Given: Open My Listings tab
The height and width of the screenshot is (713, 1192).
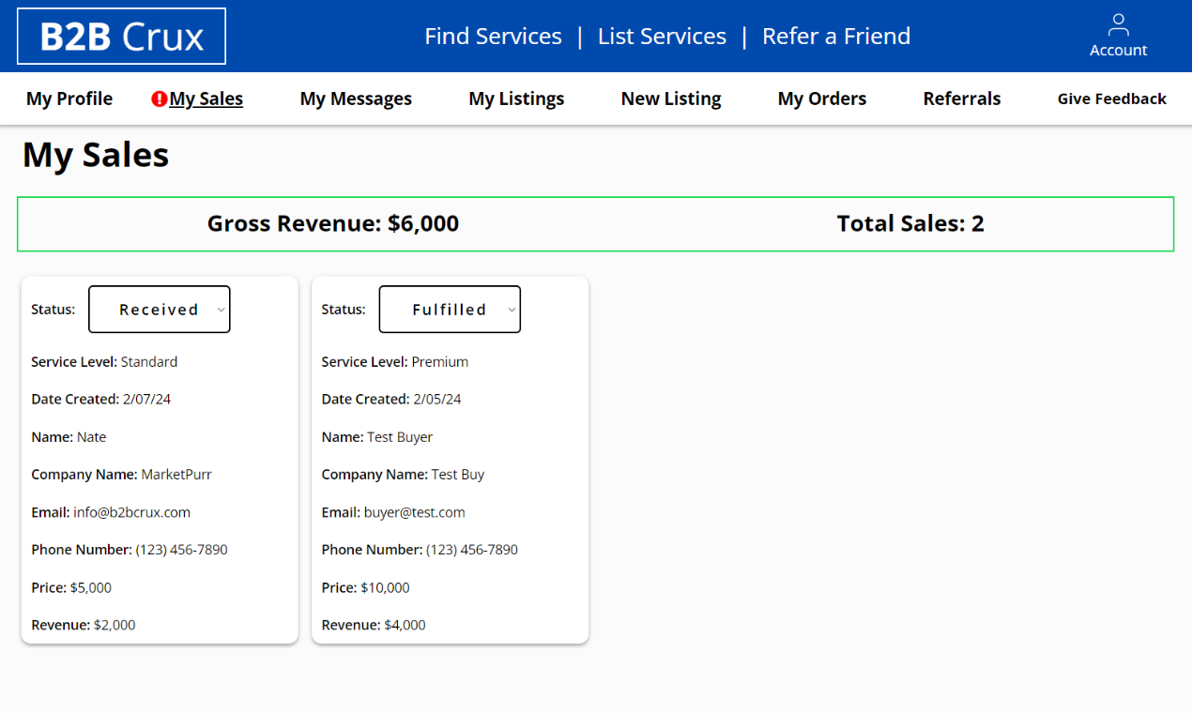Looking at the screenshot, I should click(x=516, y=99).
